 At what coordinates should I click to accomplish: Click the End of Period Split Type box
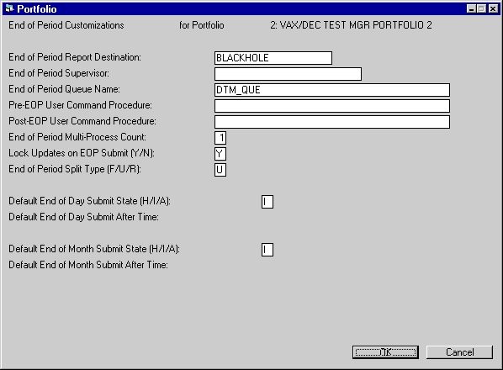tap(220, 170)
